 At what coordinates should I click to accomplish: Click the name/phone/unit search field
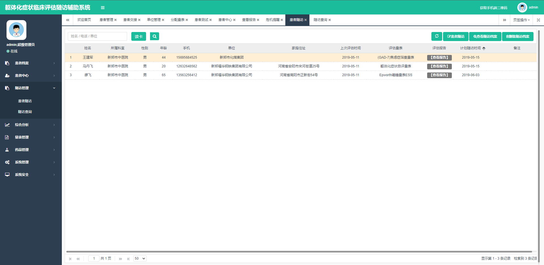pyautogui.click(x=97, y=36)
